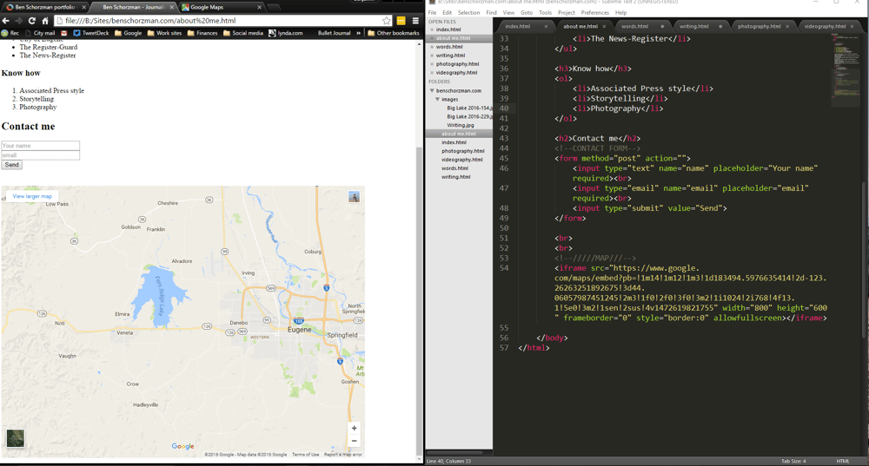The image size is (869, 466).
Task: Click the Sublime minimap
Action: pos(846,69)
